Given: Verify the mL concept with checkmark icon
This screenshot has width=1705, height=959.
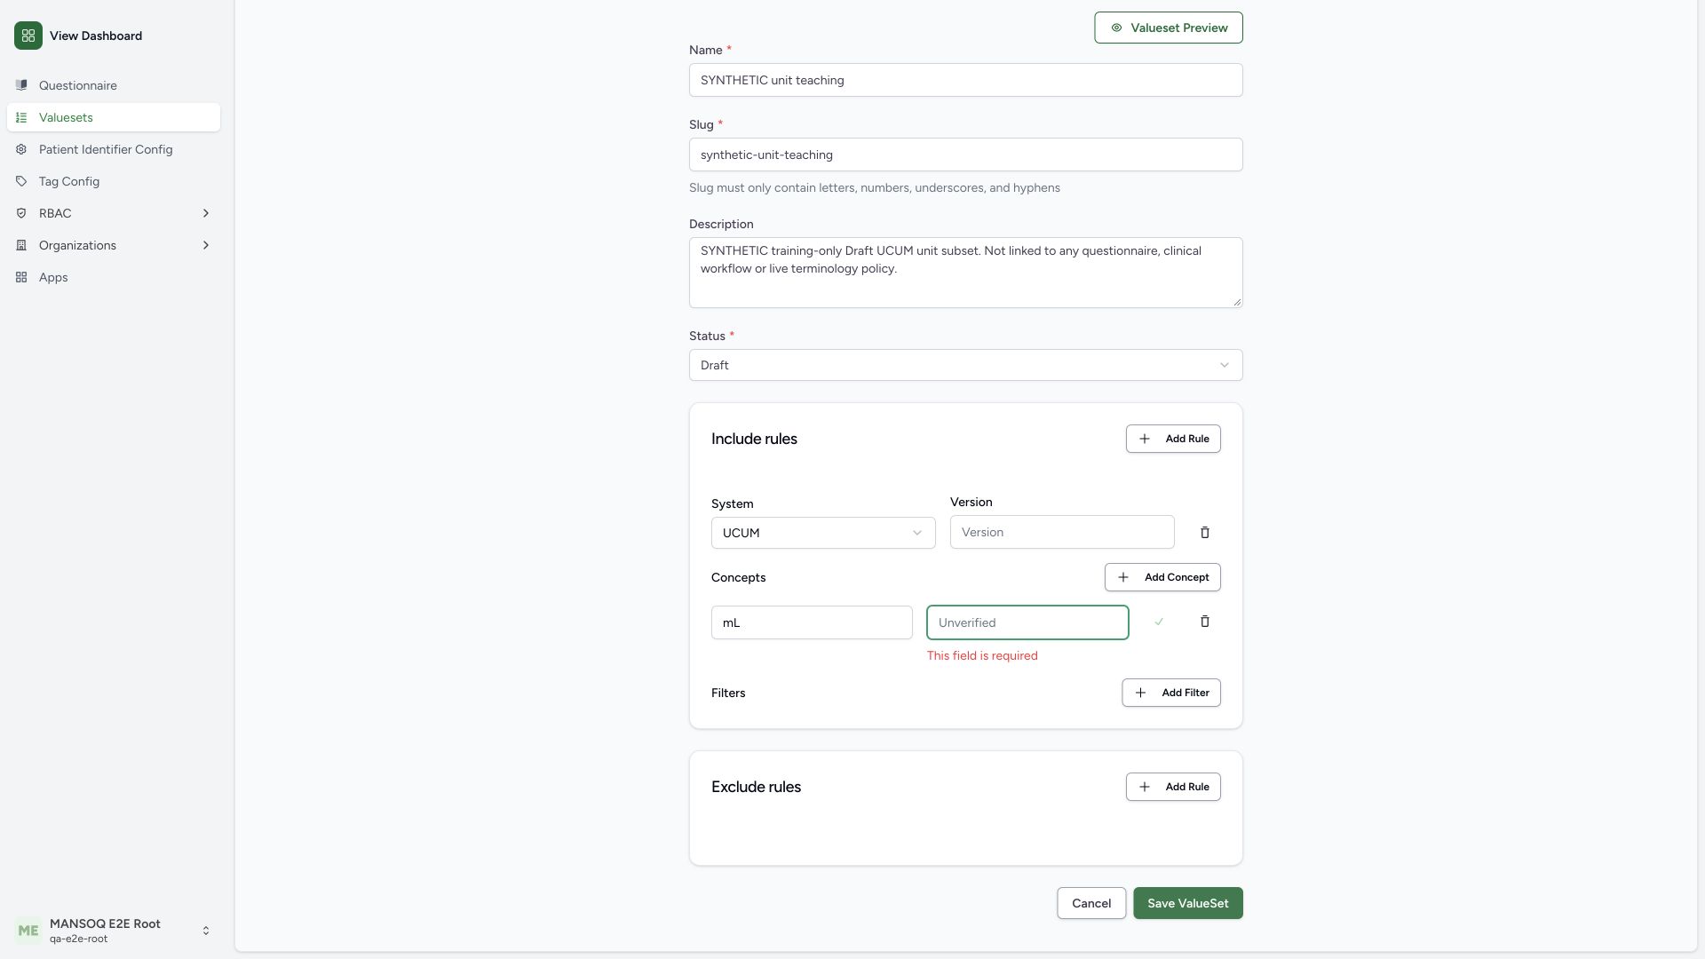Looking at the screenshot, I should (1159, 622).
